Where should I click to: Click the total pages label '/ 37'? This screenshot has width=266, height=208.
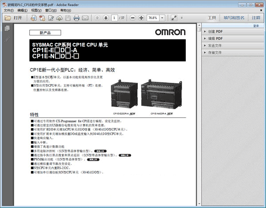click(121, 18)
